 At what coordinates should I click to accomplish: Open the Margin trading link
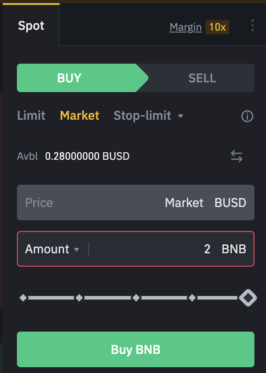tap(185, 27)
